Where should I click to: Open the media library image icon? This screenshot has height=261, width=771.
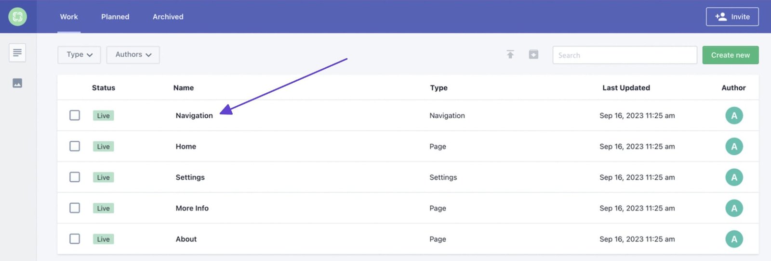click(17, 83)
